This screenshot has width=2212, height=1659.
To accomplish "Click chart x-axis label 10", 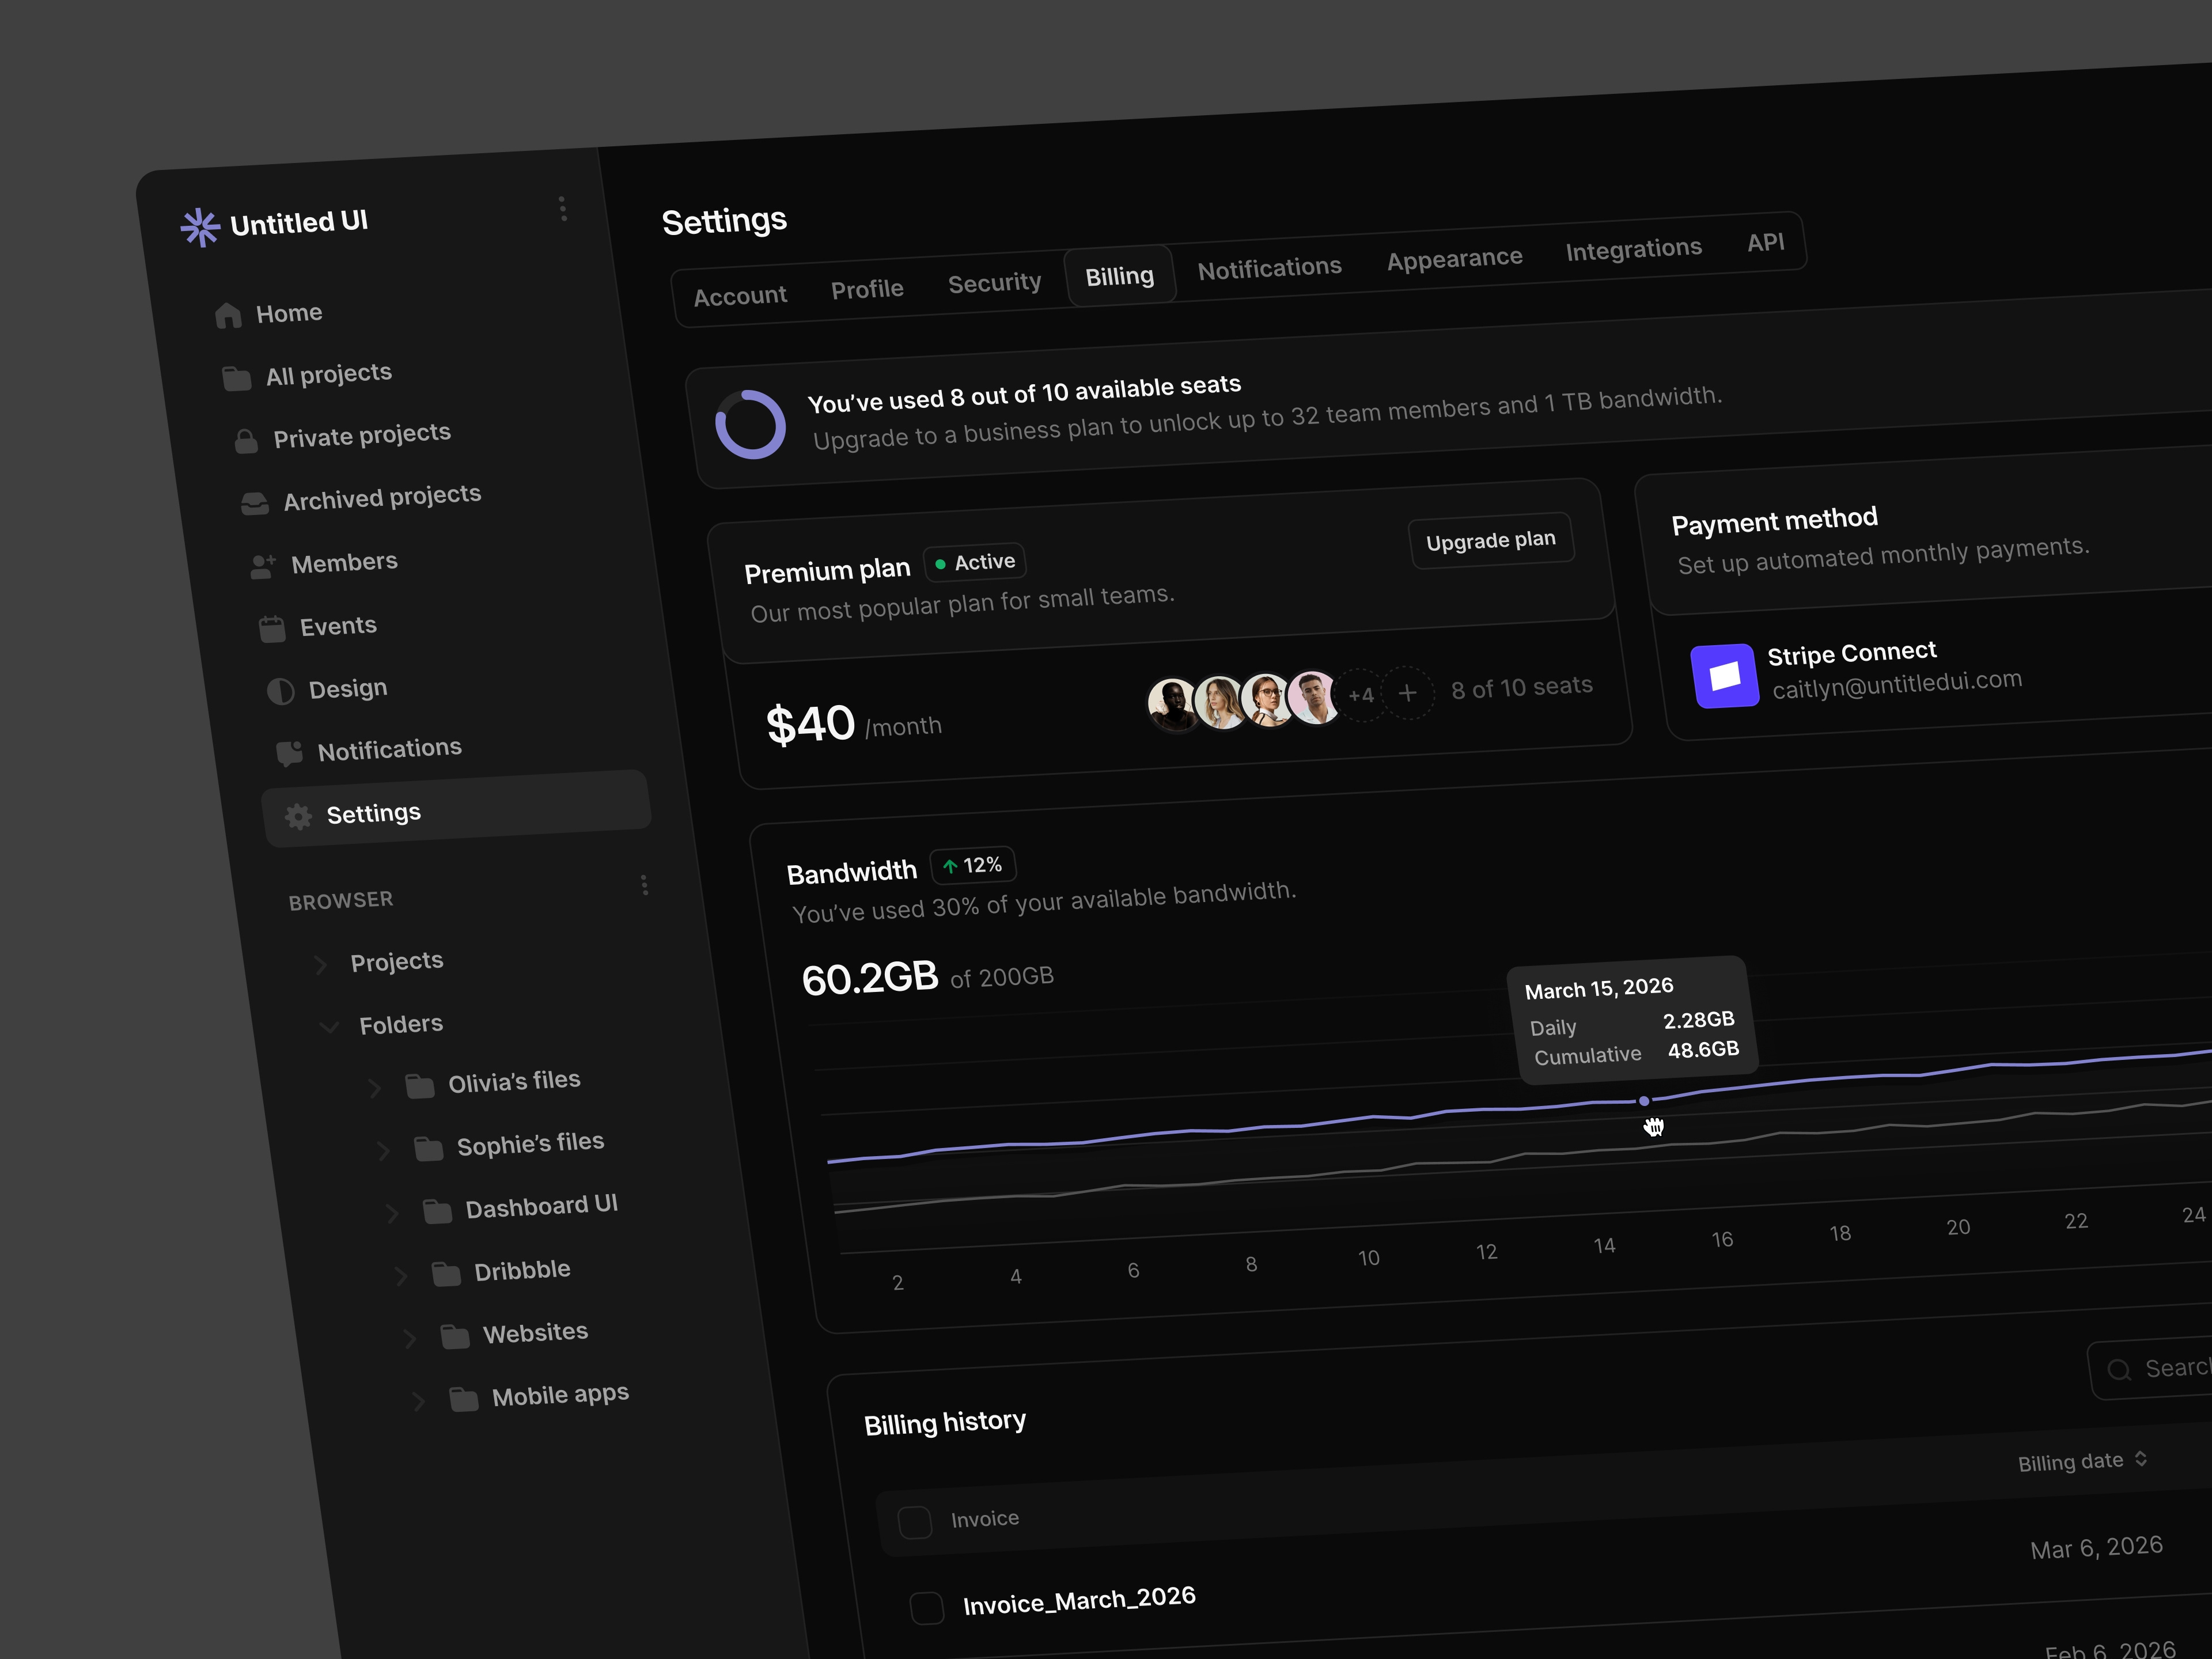I will (1368, 1258).
